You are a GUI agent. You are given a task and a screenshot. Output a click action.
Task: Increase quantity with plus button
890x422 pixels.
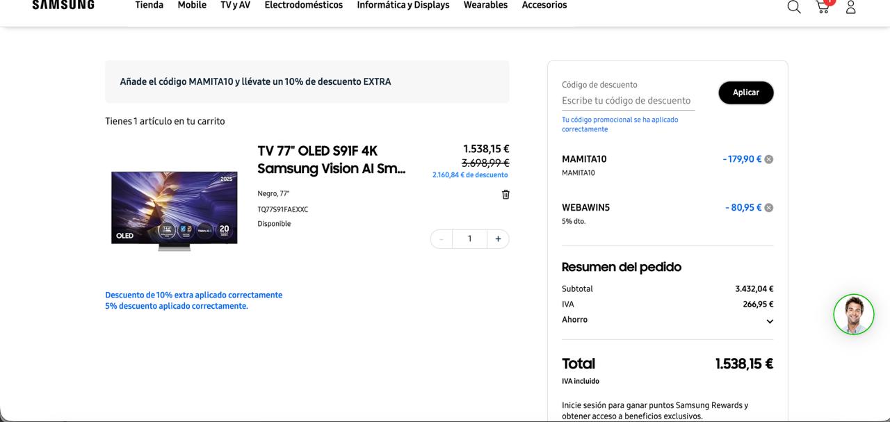[x=498, y=239]
